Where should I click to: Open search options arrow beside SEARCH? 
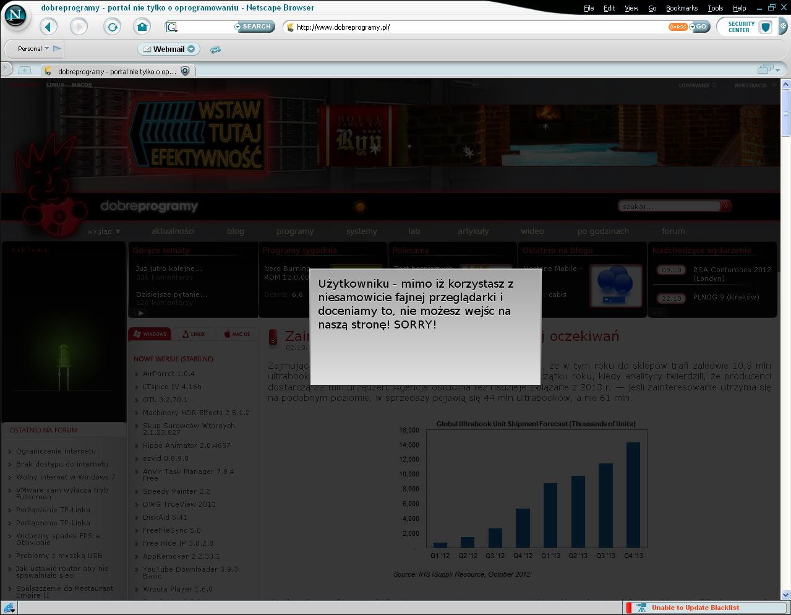(238, 27)
